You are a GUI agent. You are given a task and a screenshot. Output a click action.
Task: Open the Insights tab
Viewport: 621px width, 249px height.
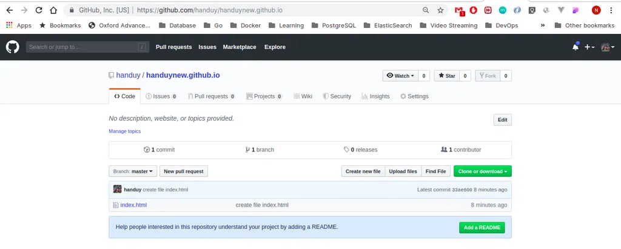[x=375, y=96]
